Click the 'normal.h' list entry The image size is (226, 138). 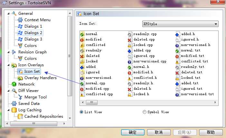(x=138, y=67)
